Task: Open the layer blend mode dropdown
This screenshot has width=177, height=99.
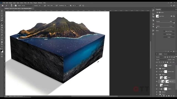Action: (x=162, y=60)
